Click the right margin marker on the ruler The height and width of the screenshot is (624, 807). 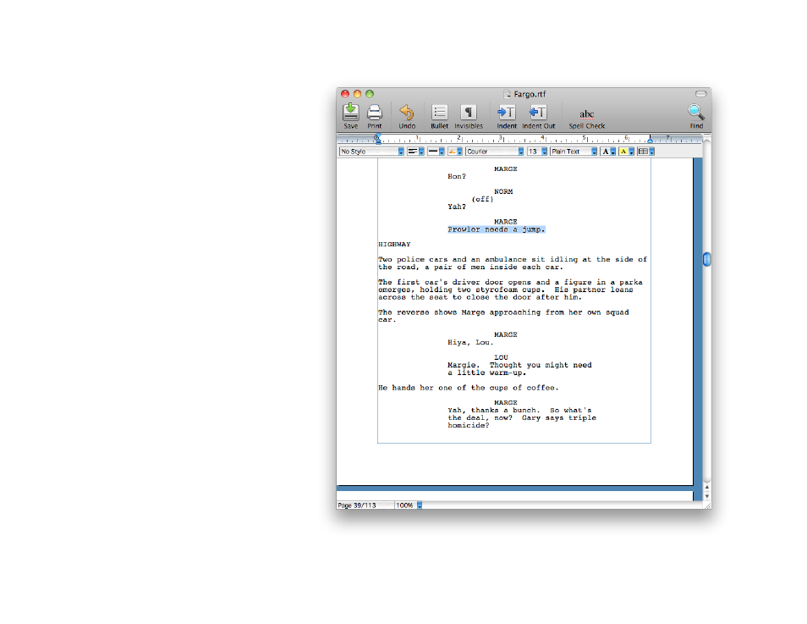[x=650, y=139]
